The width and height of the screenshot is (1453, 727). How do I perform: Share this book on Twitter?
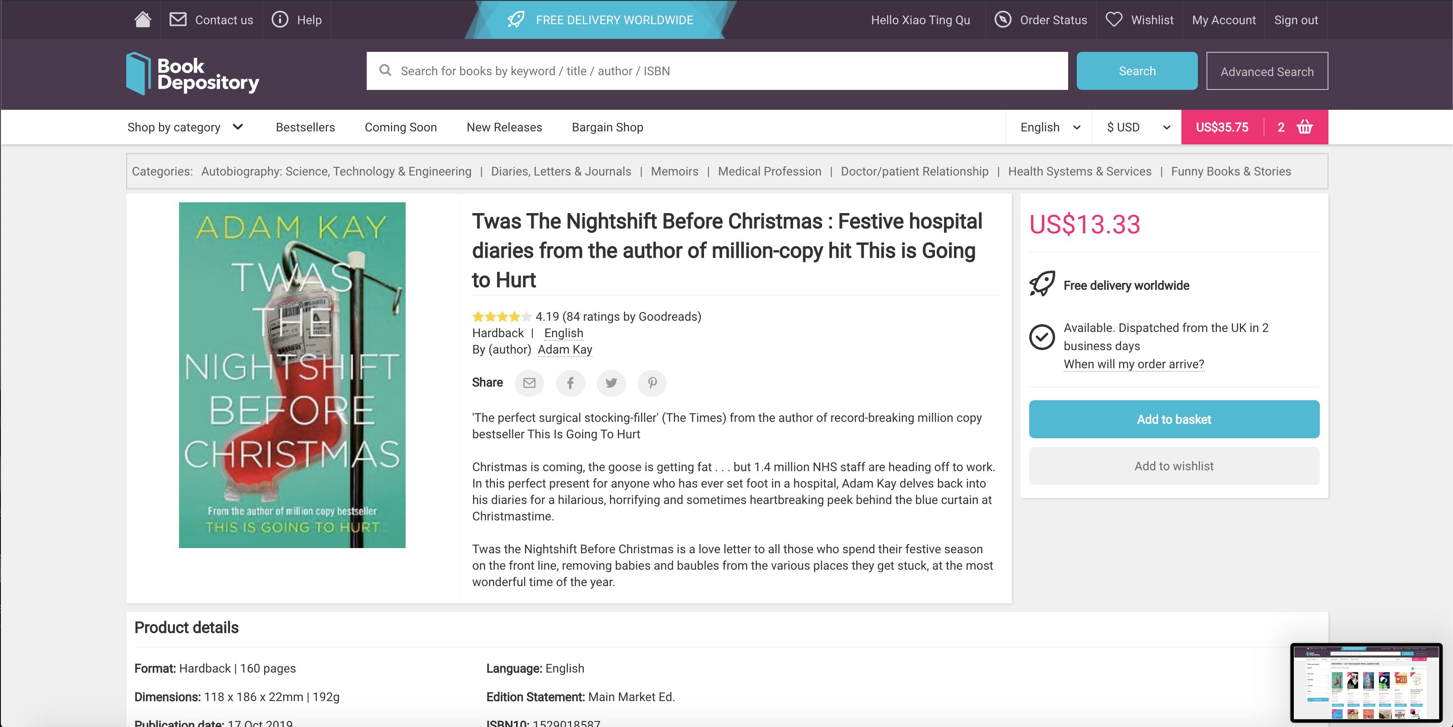coord(611,383)
